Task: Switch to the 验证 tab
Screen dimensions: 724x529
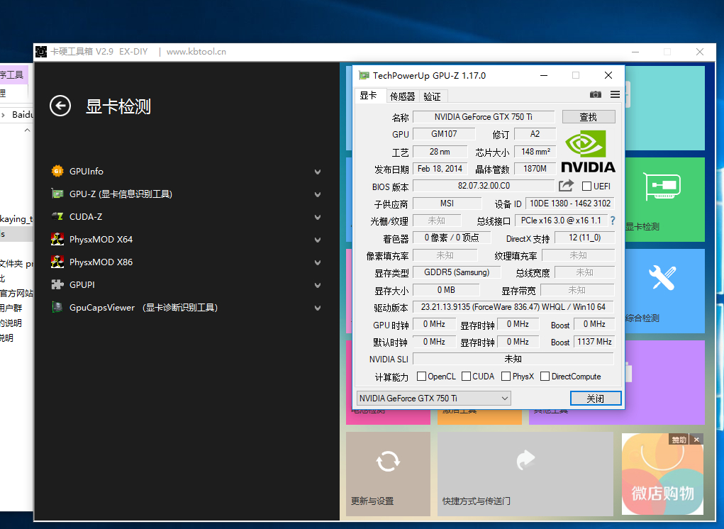Action: (x=432, y=96)
